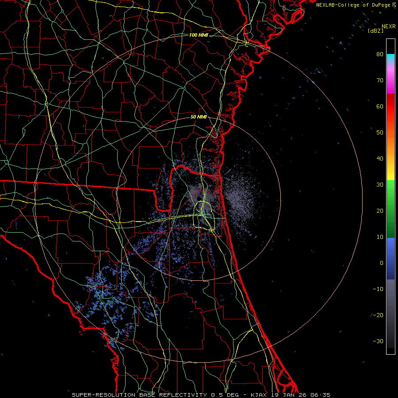
Task: Click the yellow beltway loop at radar center
Action: [204, 215]
